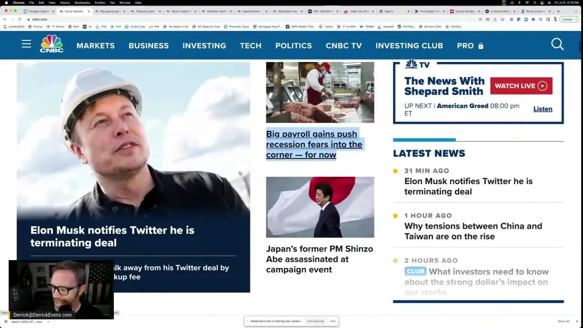Open the Apple menu
Viewport: 583px width, 328px height.
tap(6, 3)
